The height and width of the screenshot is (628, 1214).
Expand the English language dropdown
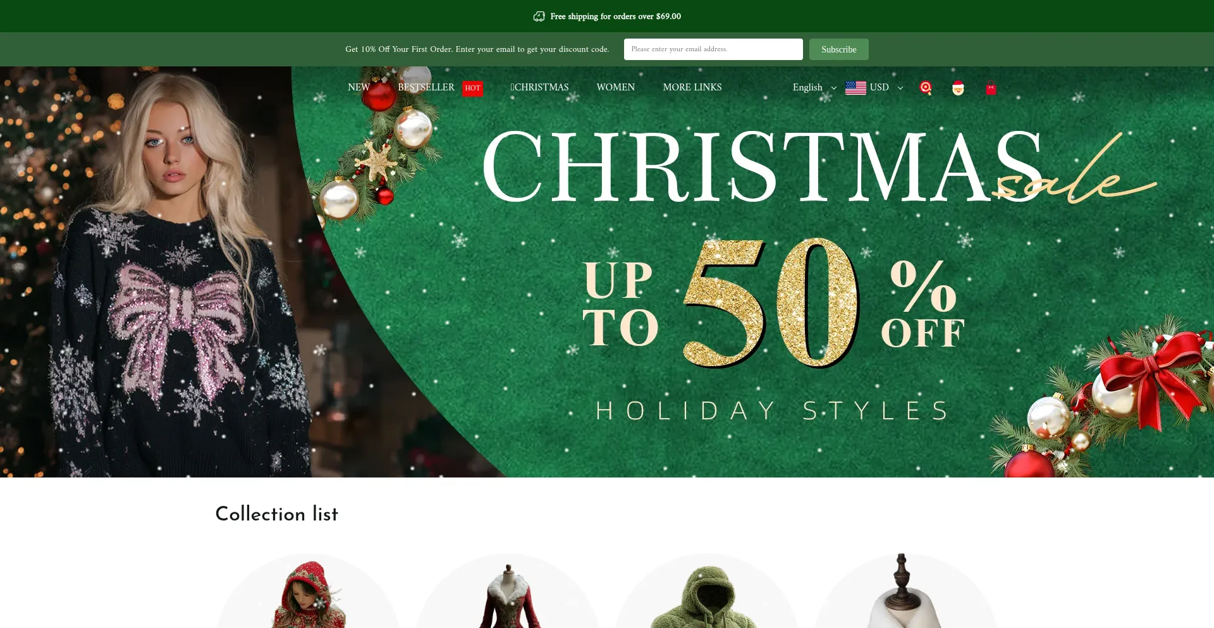point(814,87)
